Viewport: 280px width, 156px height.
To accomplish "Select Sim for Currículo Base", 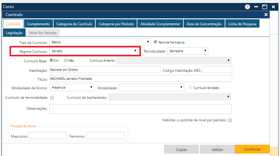I will [x=51, y=60].
